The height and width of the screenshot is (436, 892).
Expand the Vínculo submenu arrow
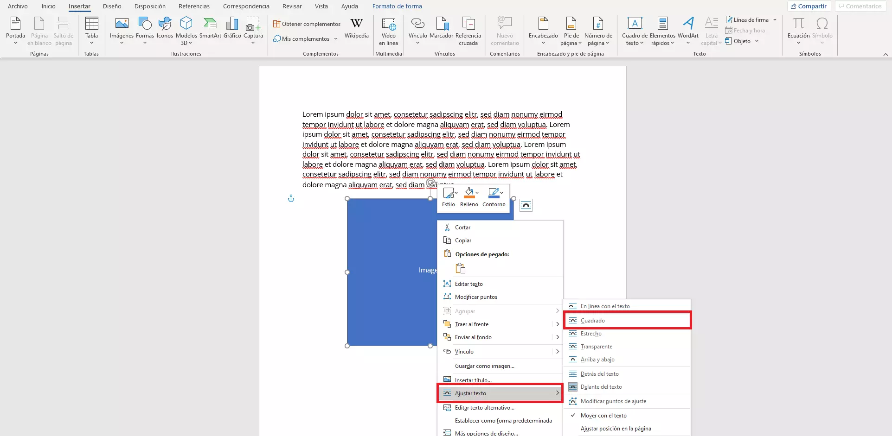(558, 352)
